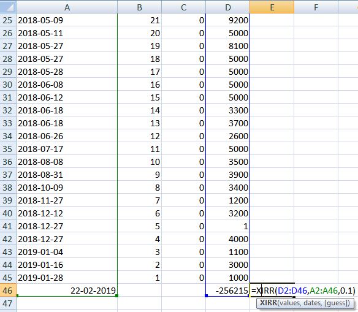Image resolution: width=358 pixels, height=312 pixels.
Task: Select column B header
Action: [139, 7]
